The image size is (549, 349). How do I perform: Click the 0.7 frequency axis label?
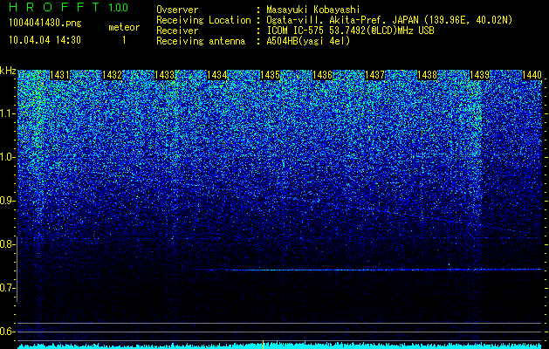click(x=7, y=288)
